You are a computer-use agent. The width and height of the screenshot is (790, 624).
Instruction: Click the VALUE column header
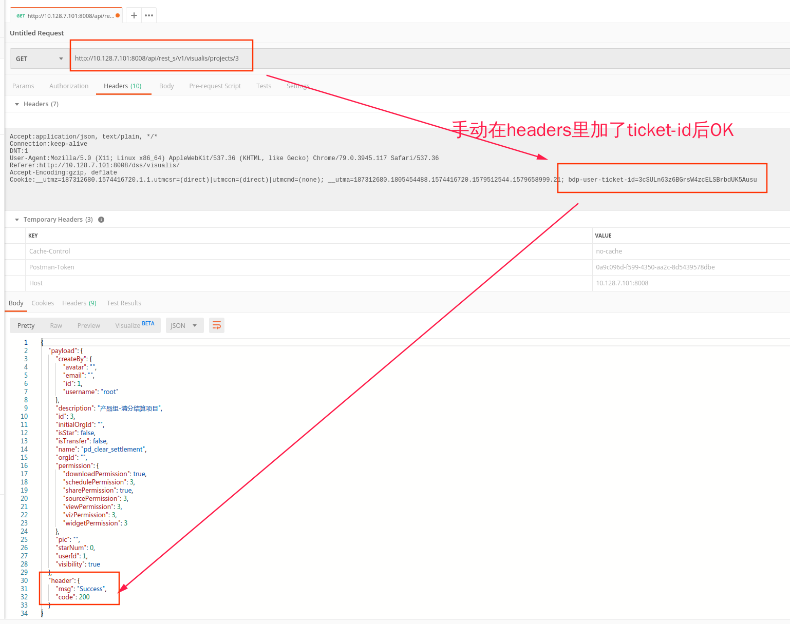point(603,236)
